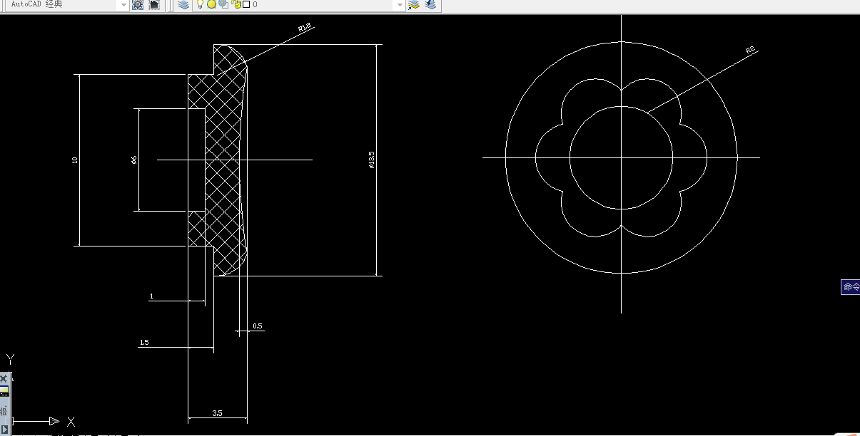Viewport: 860px width, 436px height.
Task: Expand the layer 0 dropdown list
Action: [x=400, y=5]
